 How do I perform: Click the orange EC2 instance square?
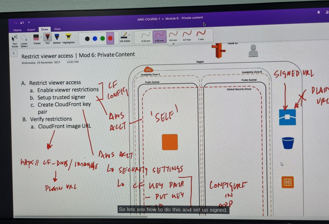pos(170,142)
